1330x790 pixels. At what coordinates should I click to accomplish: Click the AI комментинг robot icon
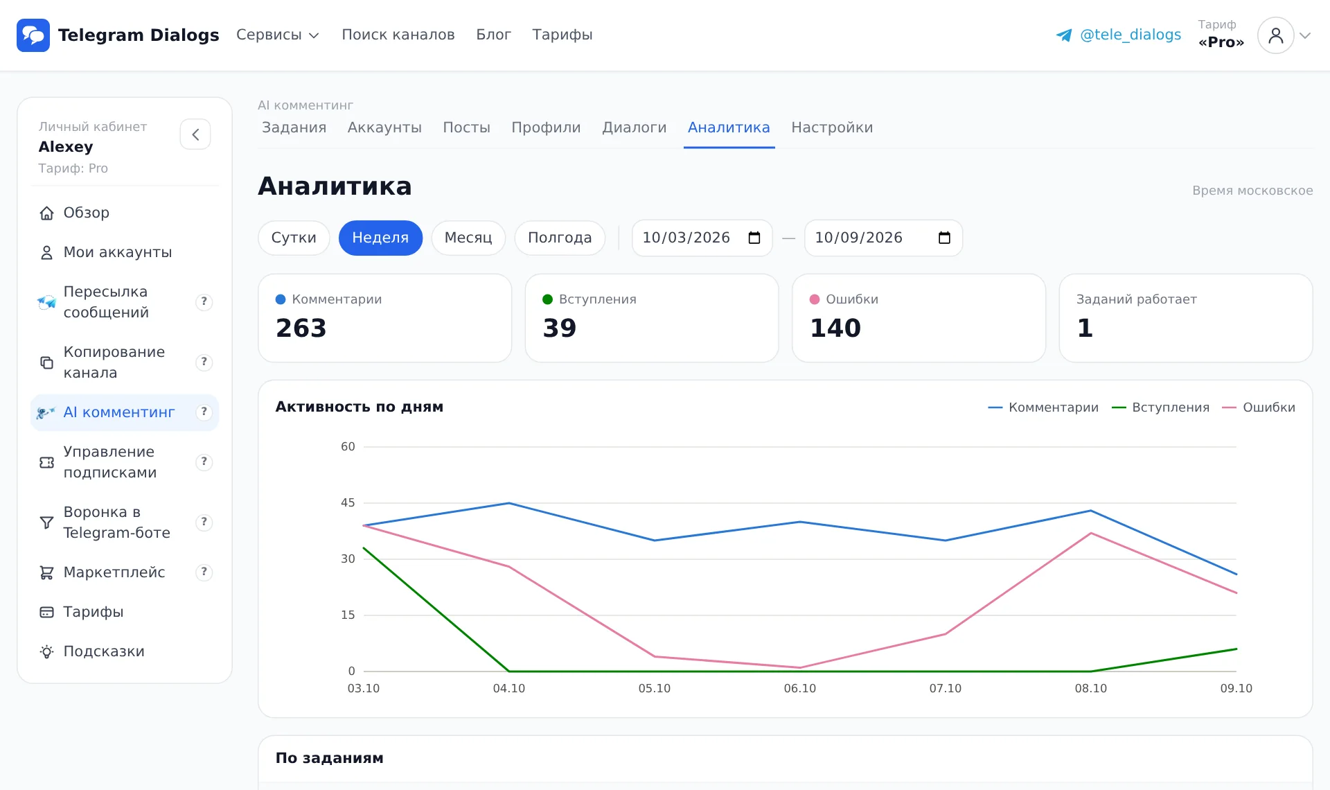coord(46,413)
